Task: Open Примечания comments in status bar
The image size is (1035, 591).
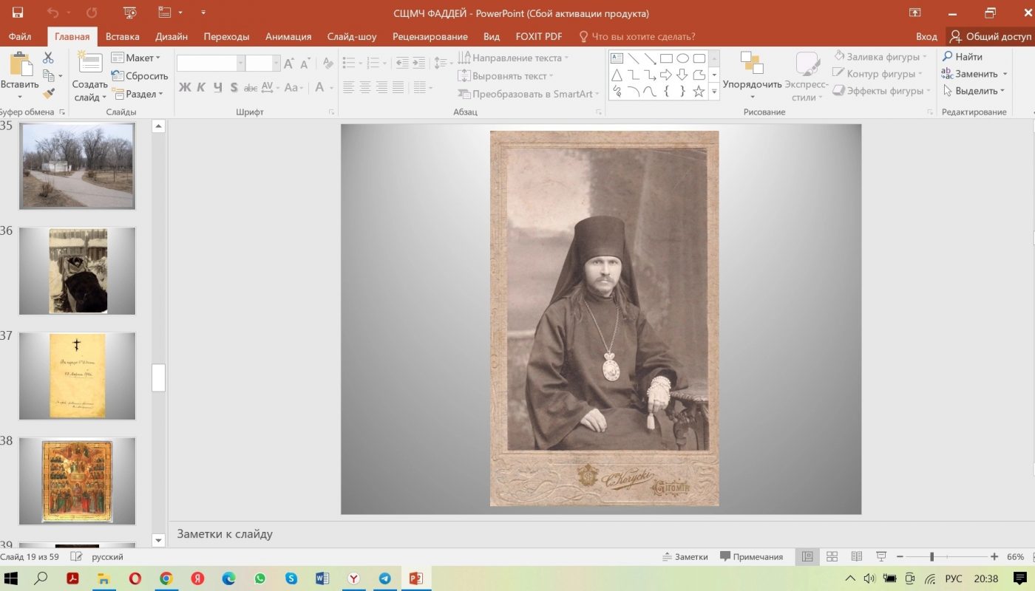Action: [x=752, y=556]
